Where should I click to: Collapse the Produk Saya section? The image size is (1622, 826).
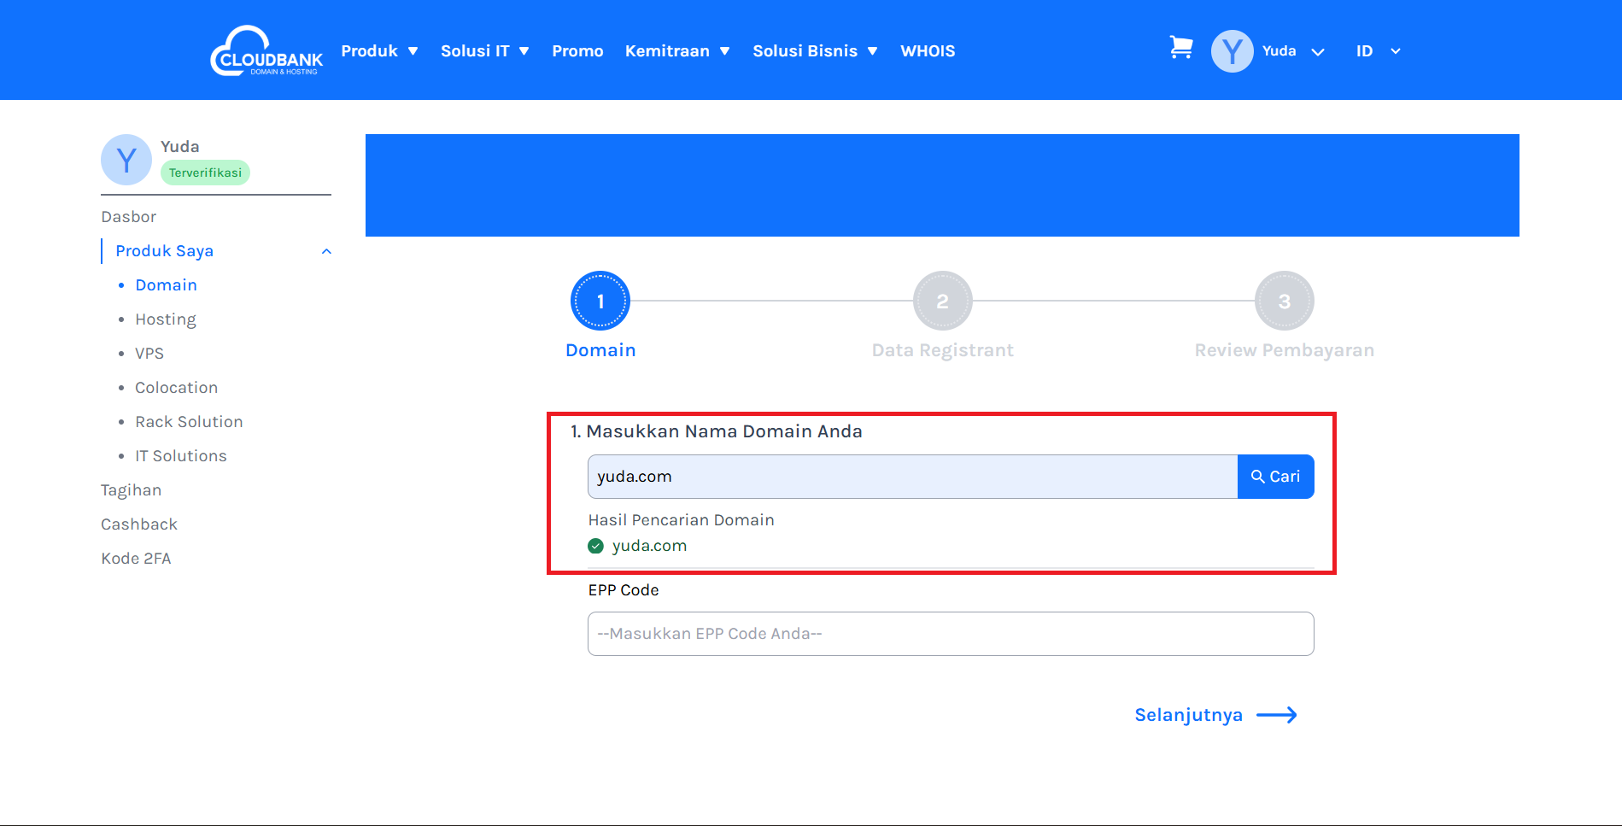tap(326, 251)
